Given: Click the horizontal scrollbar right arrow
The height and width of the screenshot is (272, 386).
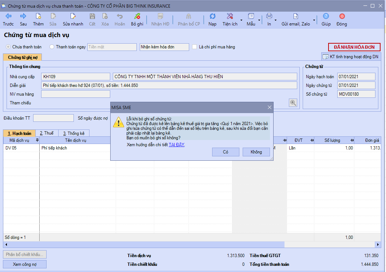Looking at the screenshot, I should (x=378, y=245).
